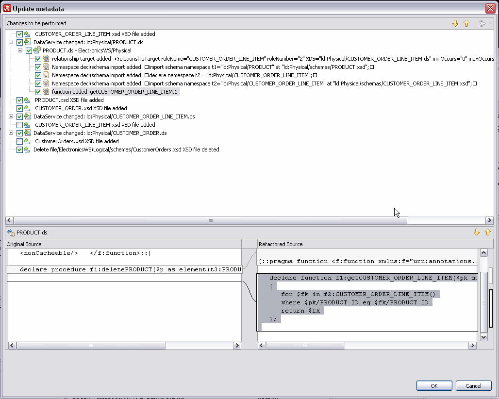Toggle checkbox for 'PRODUCT.ds - ElectronicsWS/Physical'

pos(29,50)
